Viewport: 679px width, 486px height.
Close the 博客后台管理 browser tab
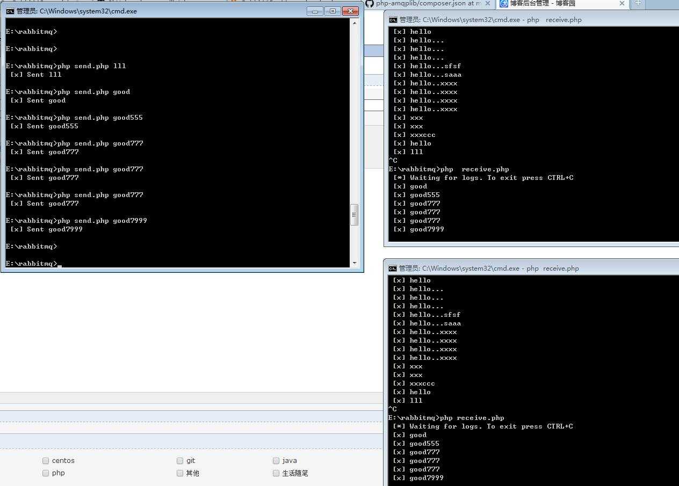pyautogui.click(x=622, y=3)
